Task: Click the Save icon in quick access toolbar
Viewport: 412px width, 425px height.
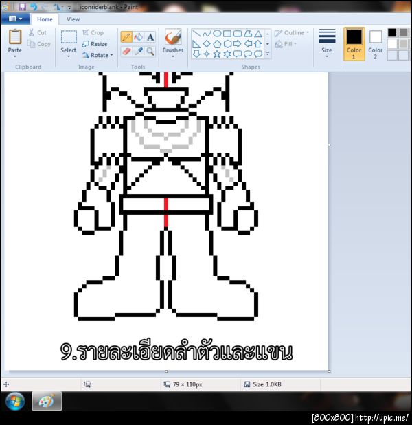Action: 22,7
